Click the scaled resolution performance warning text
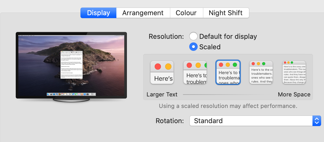The image size is (324, 142). tap(228, 106)
